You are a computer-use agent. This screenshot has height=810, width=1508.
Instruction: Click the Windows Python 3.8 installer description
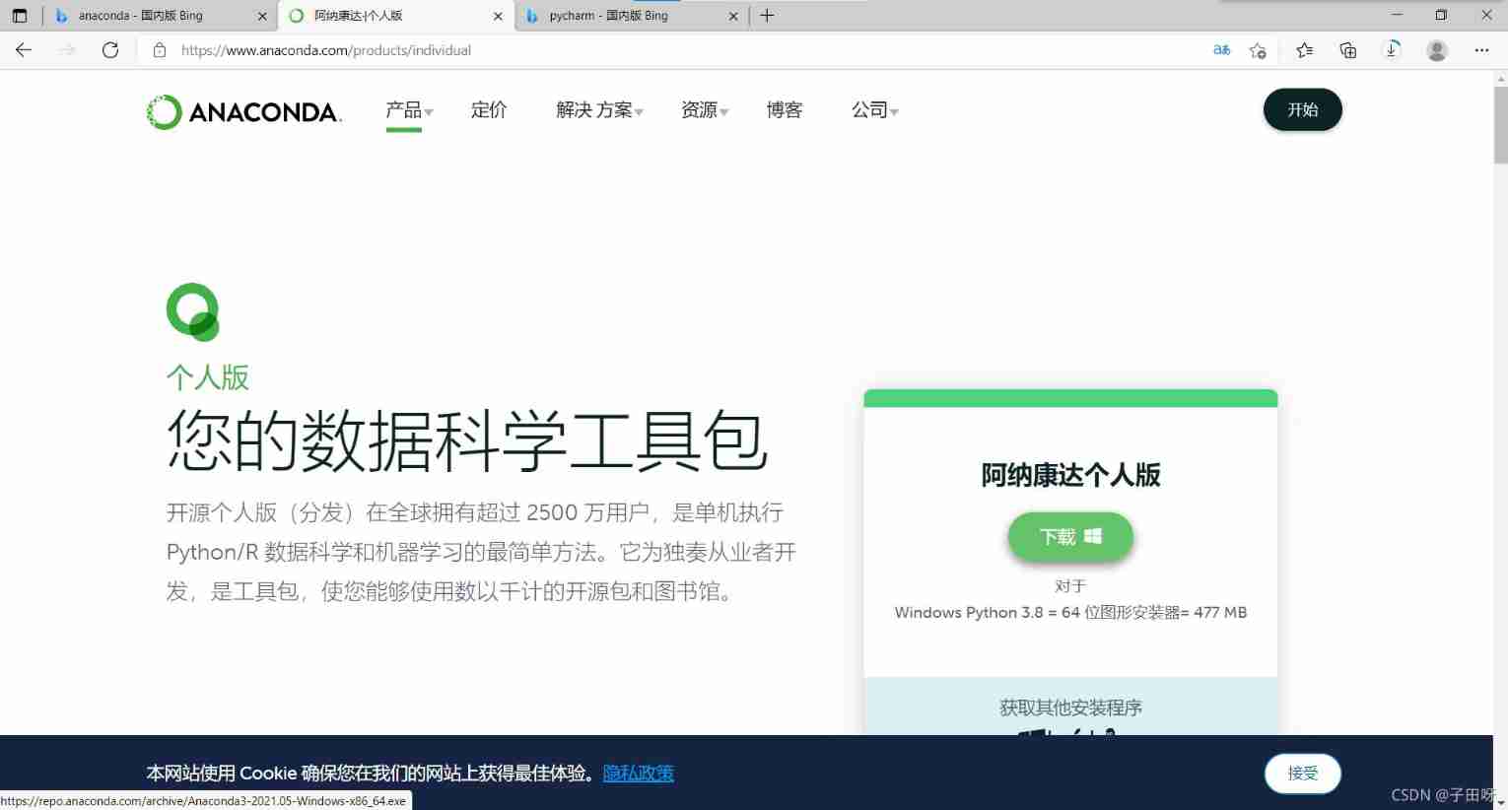[1070, 612]
